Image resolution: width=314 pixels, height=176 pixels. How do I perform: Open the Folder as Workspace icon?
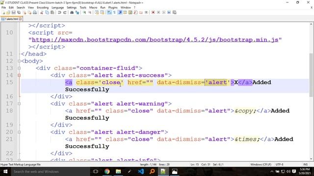(141, 12)
